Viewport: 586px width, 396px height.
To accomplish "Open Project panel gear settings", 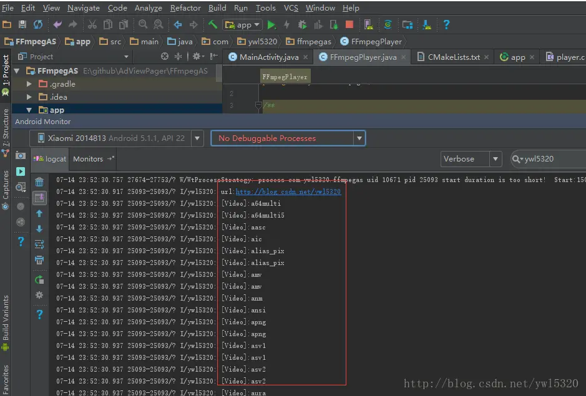I will click(x=198, y=56).
